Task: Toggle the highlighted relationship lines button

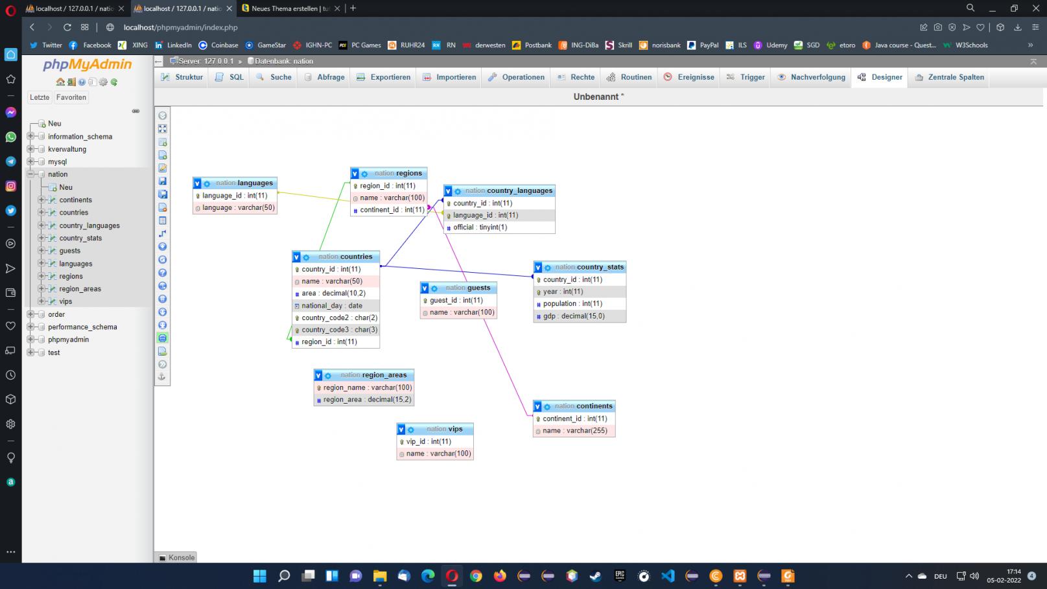Action: tap(163, 338)
